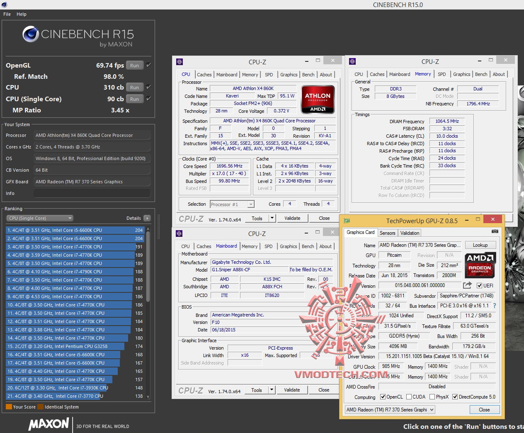Select ranking row 6 Intel Core i7-4790K

(x=75, y=272)
